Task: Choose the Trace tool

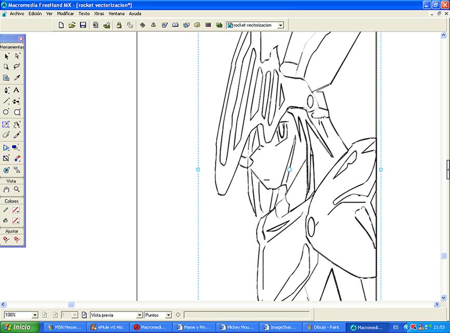Action: pos(6,158)
